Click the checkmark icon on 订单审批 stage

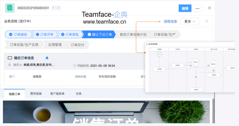click(63, 34)
